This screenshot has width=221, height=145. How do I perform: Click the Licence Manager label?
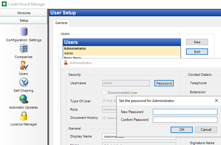tap(24, 124)
